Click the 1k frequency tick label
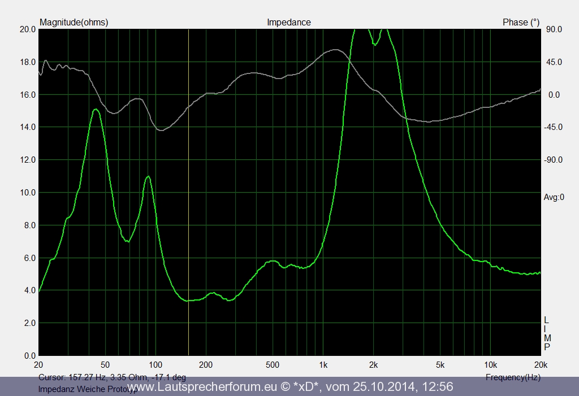 (x=323, y=364)
